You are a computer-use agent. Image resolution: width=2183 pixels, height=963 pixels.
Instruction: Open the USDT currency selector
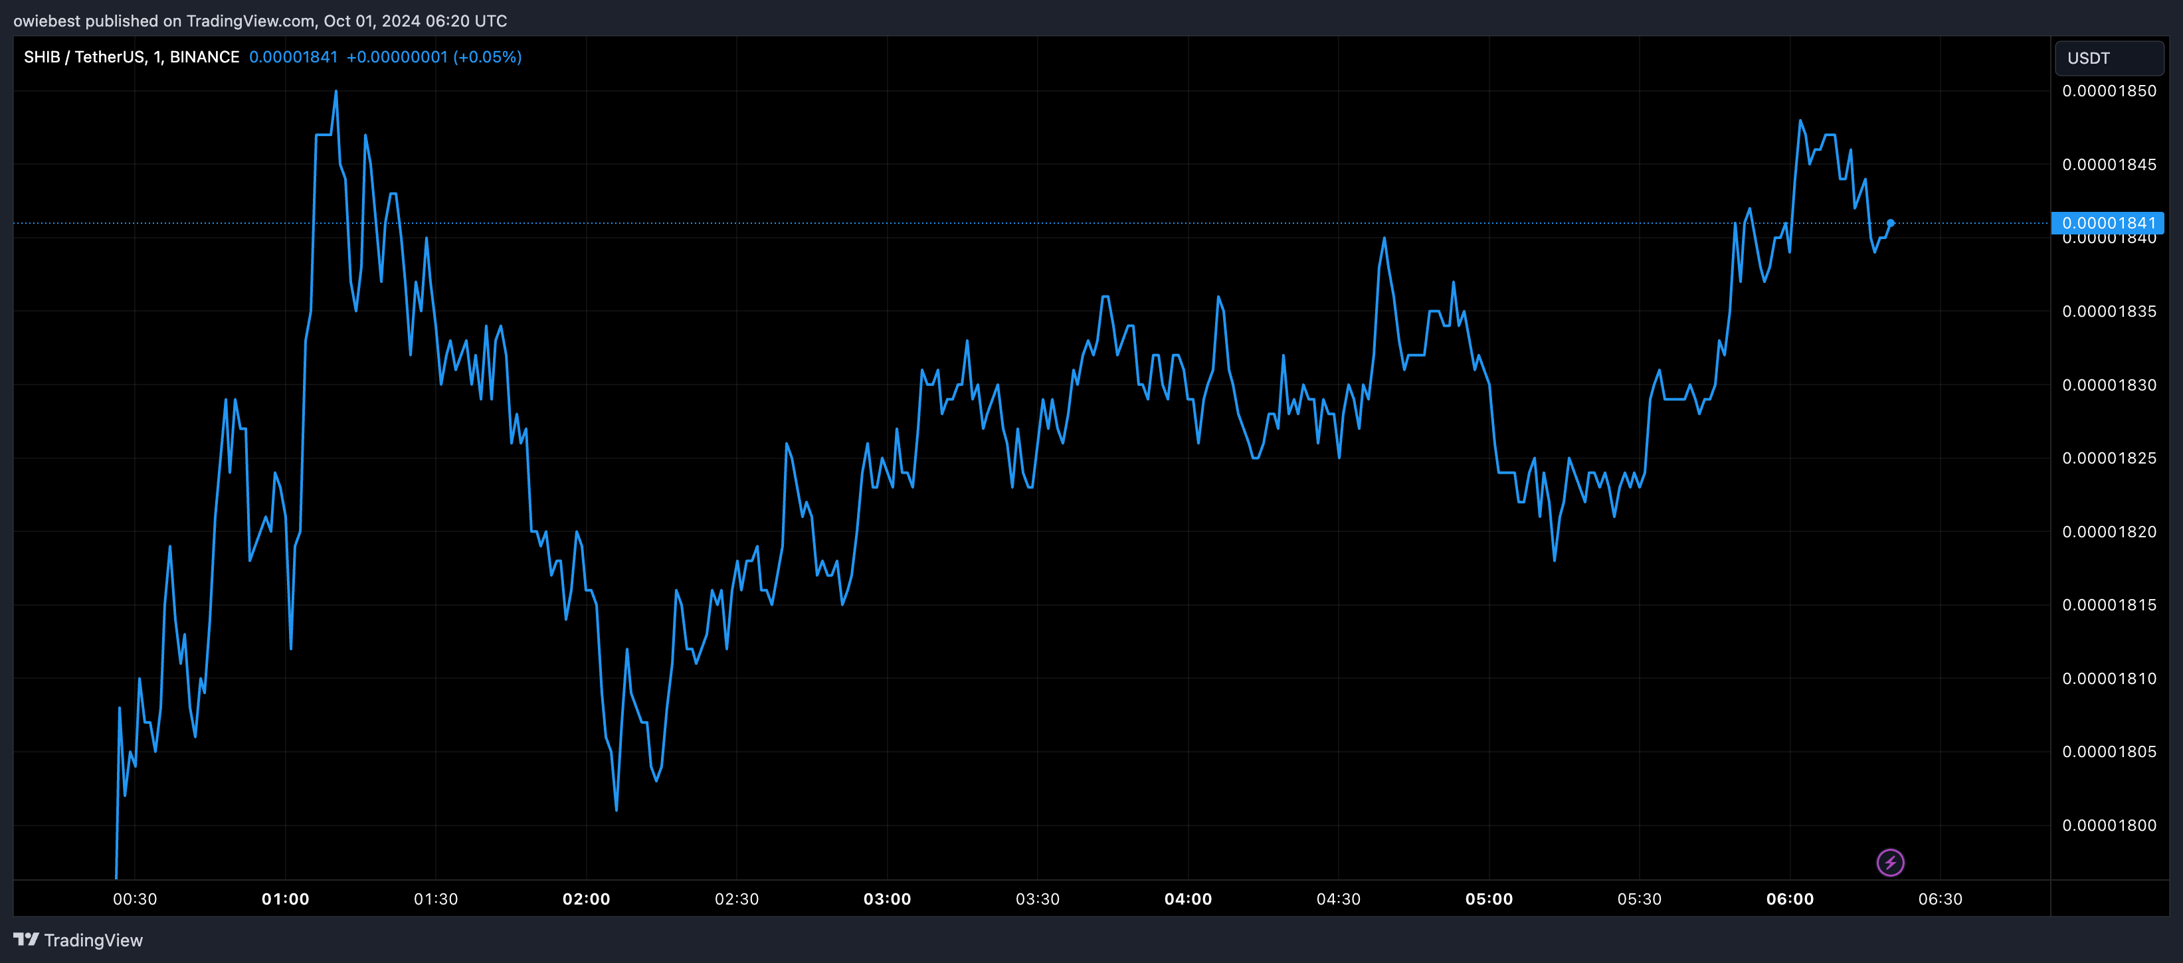2109,58
